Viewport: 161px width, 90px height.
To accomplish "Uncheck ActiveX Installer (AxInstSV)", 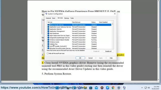I will point(48,46).
